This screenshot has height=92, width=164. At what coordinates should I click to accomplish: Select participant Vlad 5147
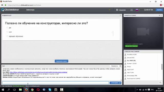130,70
